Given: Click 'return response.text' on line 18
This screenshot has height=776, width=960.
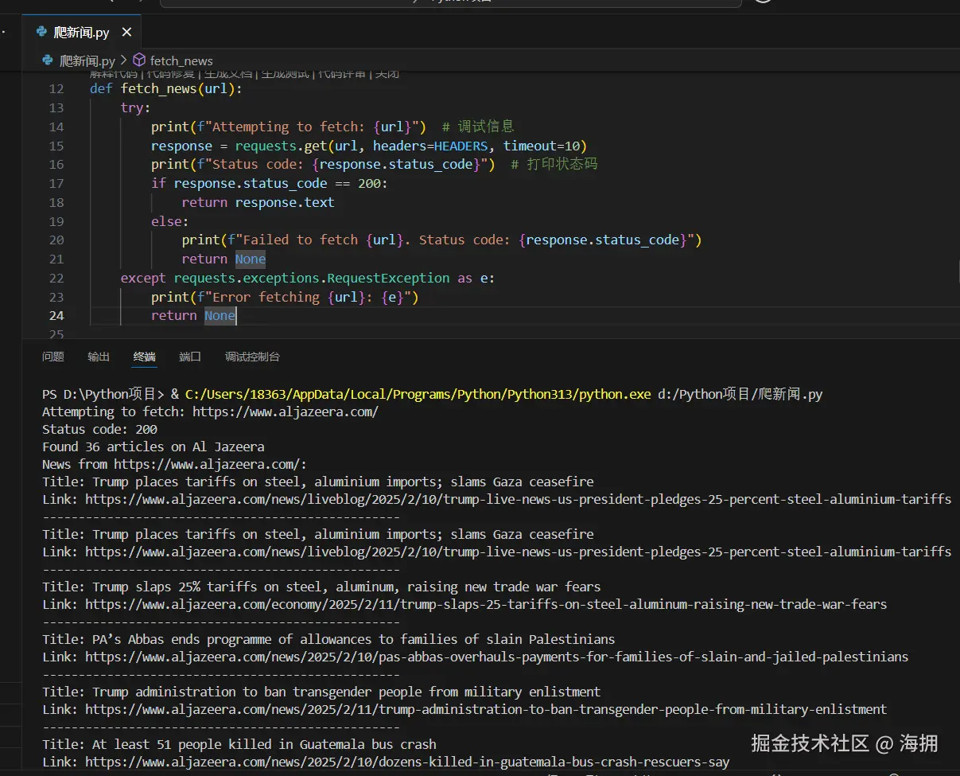Looking at the screenshot, I should point(258,202).
